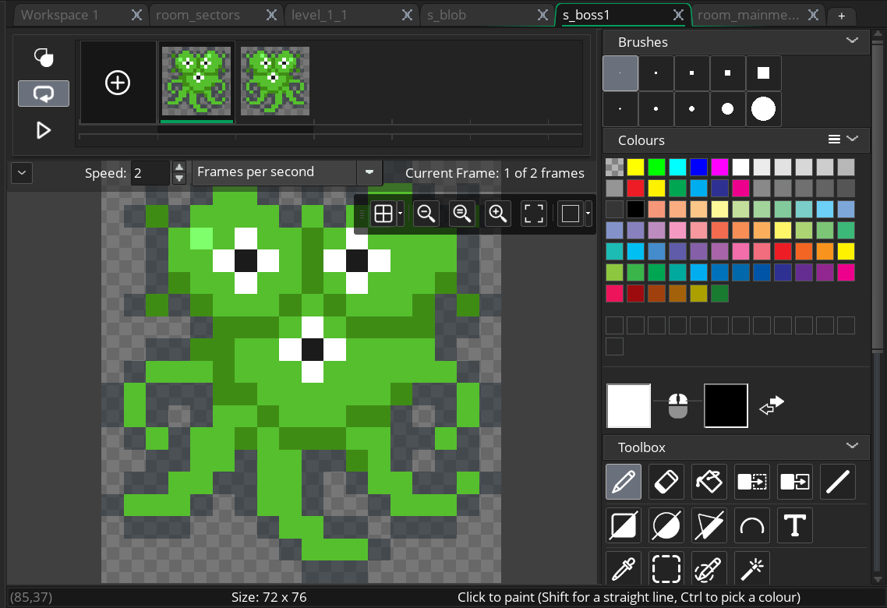
Task: Select the Fill bucket tool
Action: [x=709, y=482]
